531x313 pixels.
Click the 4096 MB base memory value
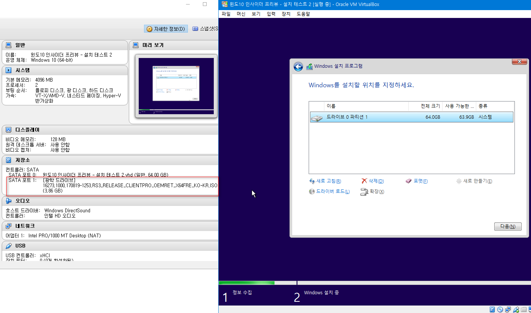point(44,80)
